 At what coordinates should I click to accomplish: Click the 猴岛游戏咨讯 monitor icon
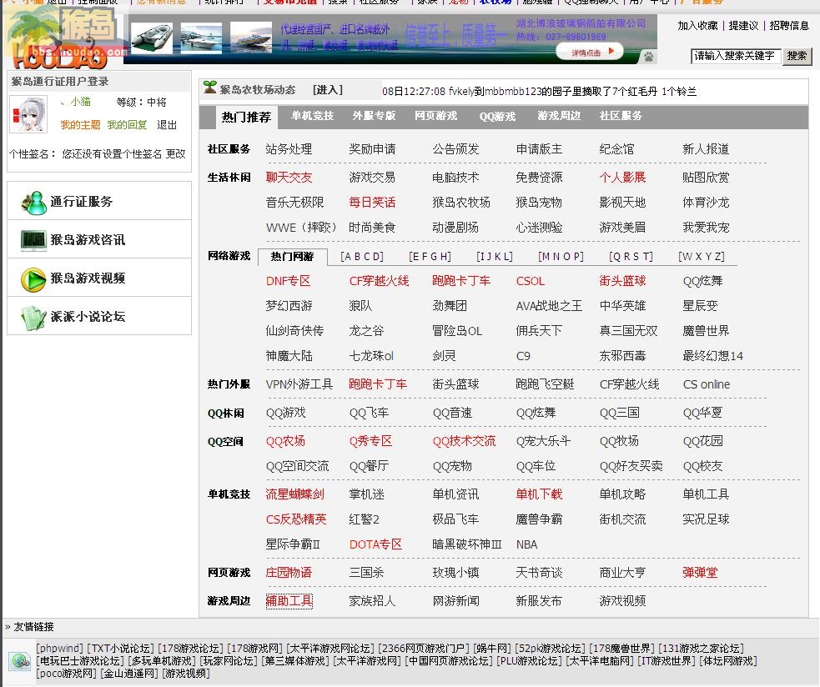(34, 240)
